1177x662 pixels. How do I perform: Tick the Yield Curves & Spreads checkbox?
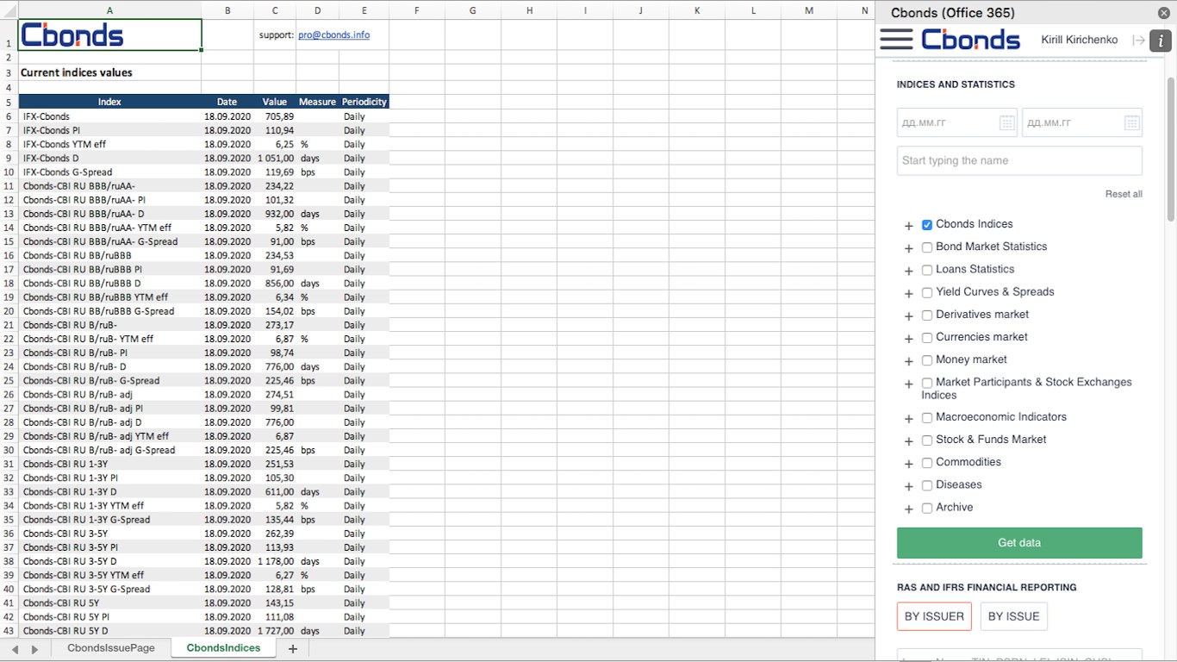(x=927, y=293)
